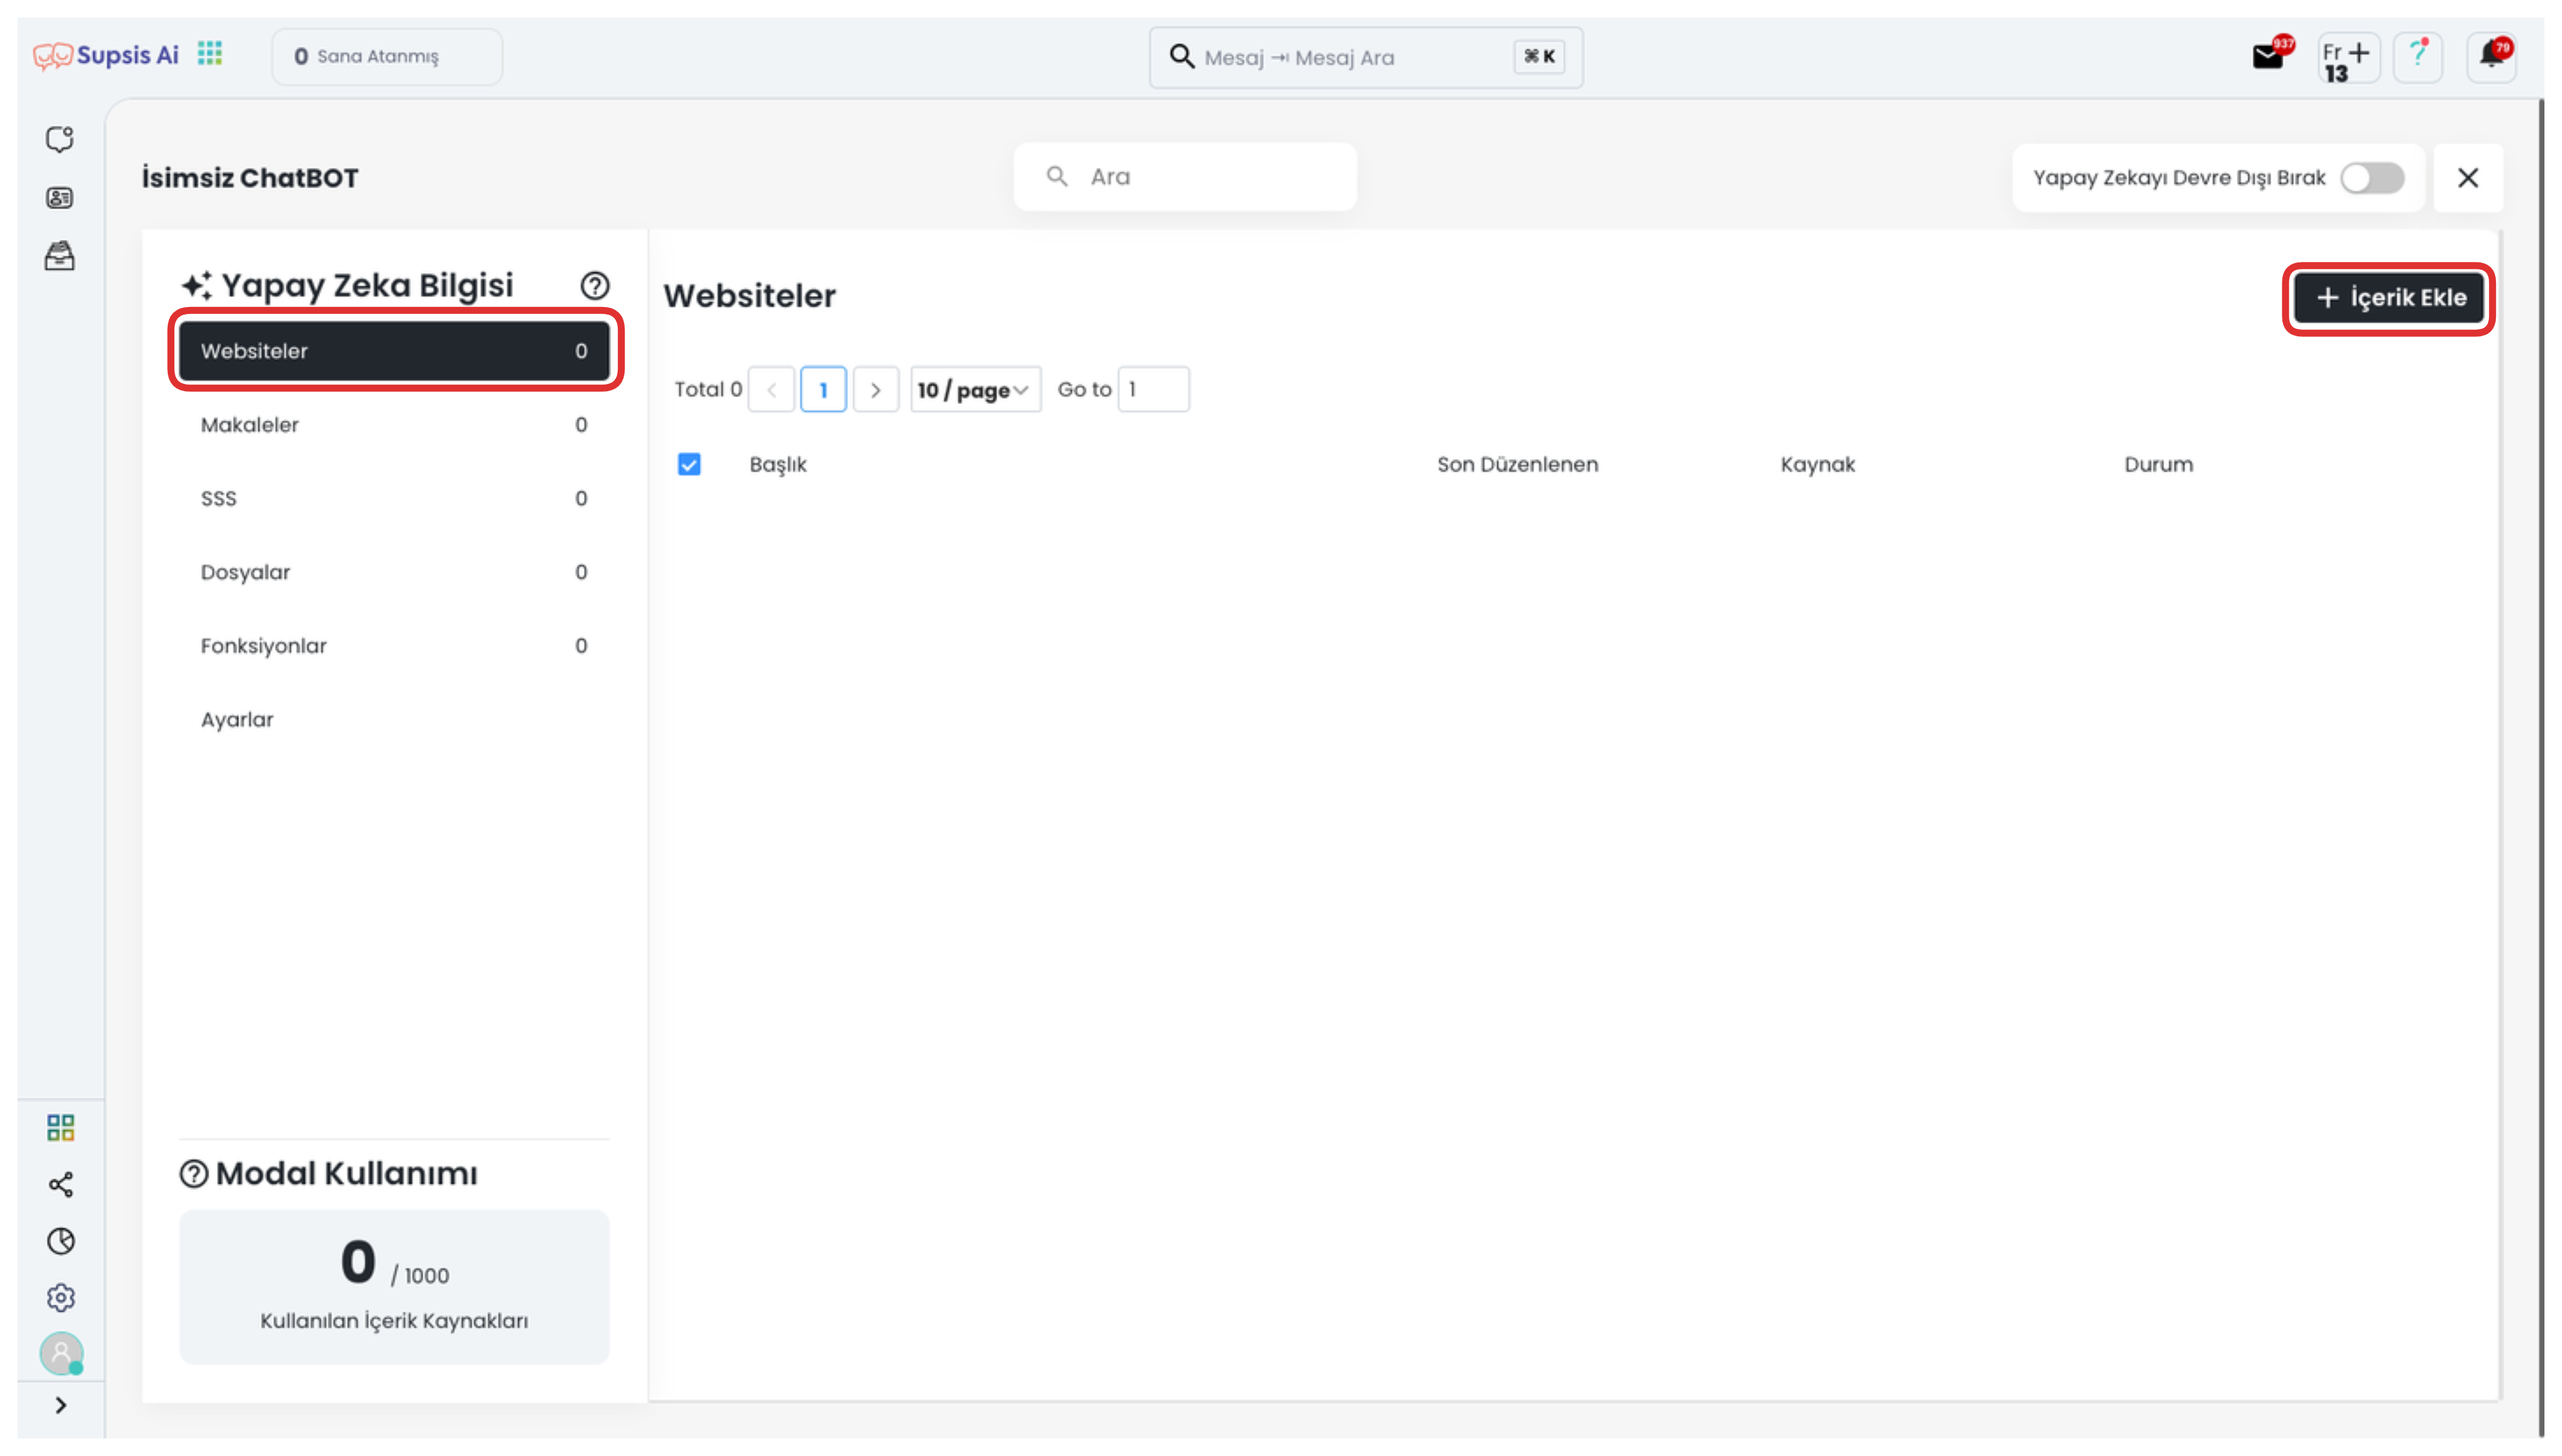This screenshot has height=1456, width=2562.
Task: Click the İçerik Ekle button
Action: pos(2388,298)
